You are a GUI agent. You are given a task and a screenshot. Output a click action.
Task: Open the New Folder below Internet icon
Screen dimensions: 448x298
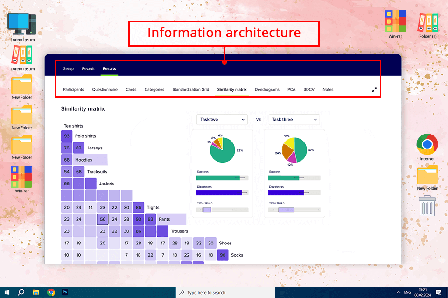427,177
